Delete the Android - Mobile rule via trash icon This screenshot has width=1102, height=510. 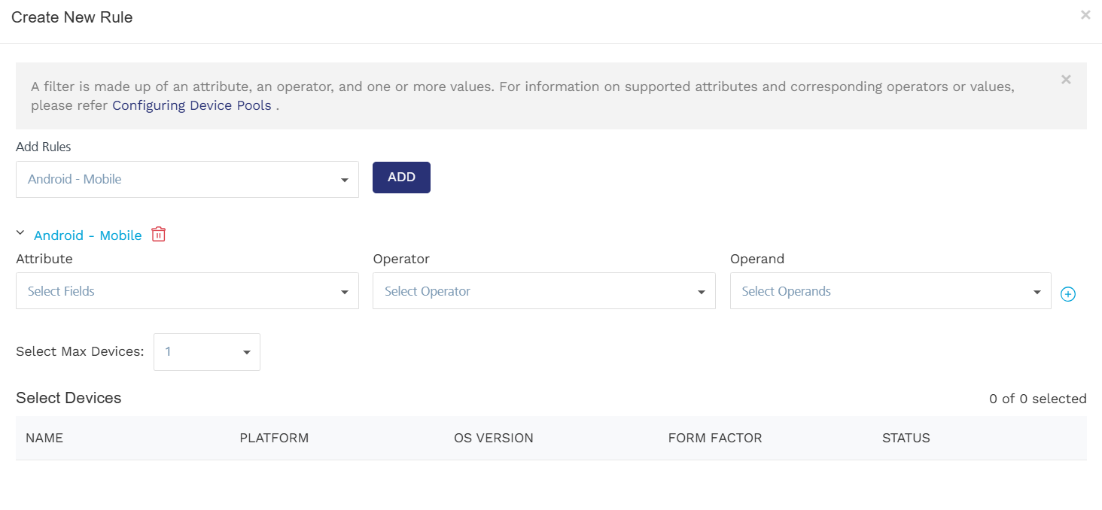pos(158,234)
